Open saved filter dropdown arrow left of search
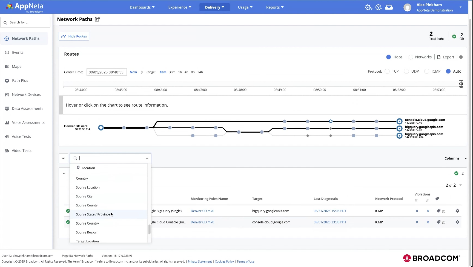Screen dimensions: 473x267 tap(63, 158)
